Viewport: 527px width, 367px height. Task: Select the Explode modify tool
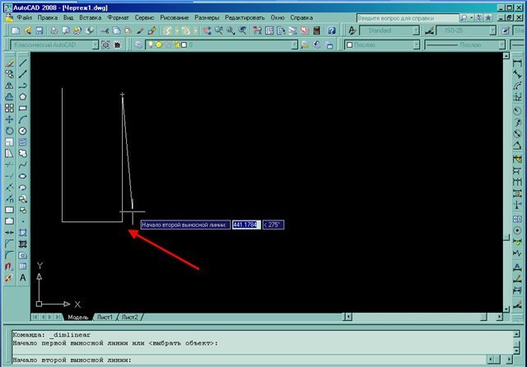(9, 278)
